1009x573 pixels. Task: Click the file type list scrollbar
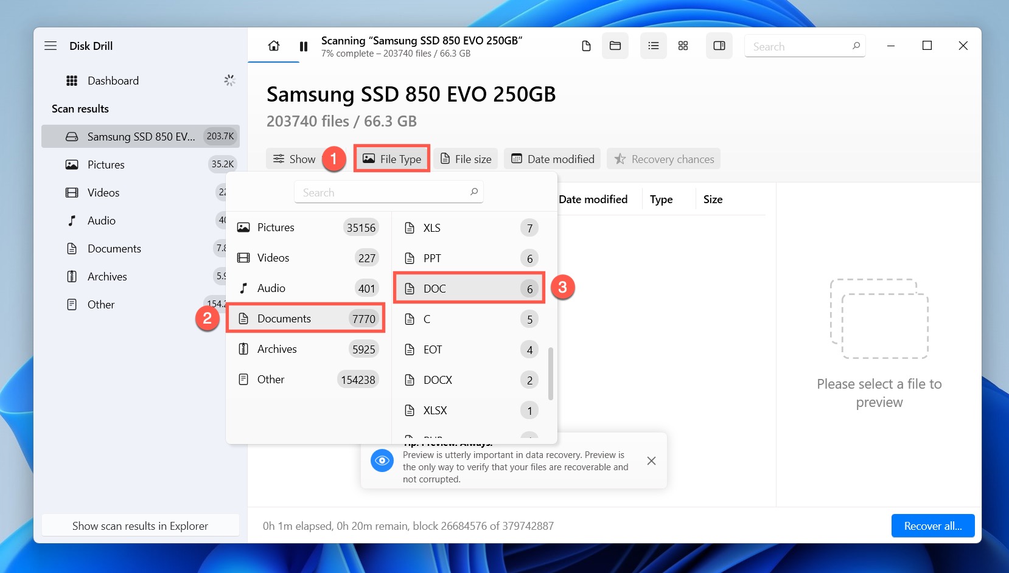click(550, 373)
